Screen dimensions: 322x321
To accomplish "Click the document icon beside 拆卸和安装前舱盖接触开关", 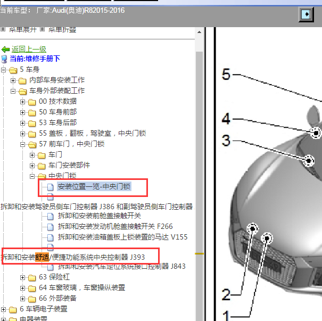I will point(51,216).
